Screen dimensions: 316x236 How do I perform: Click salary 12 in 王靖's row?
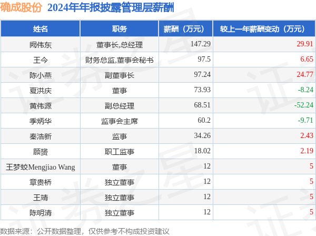click(207, 196)
